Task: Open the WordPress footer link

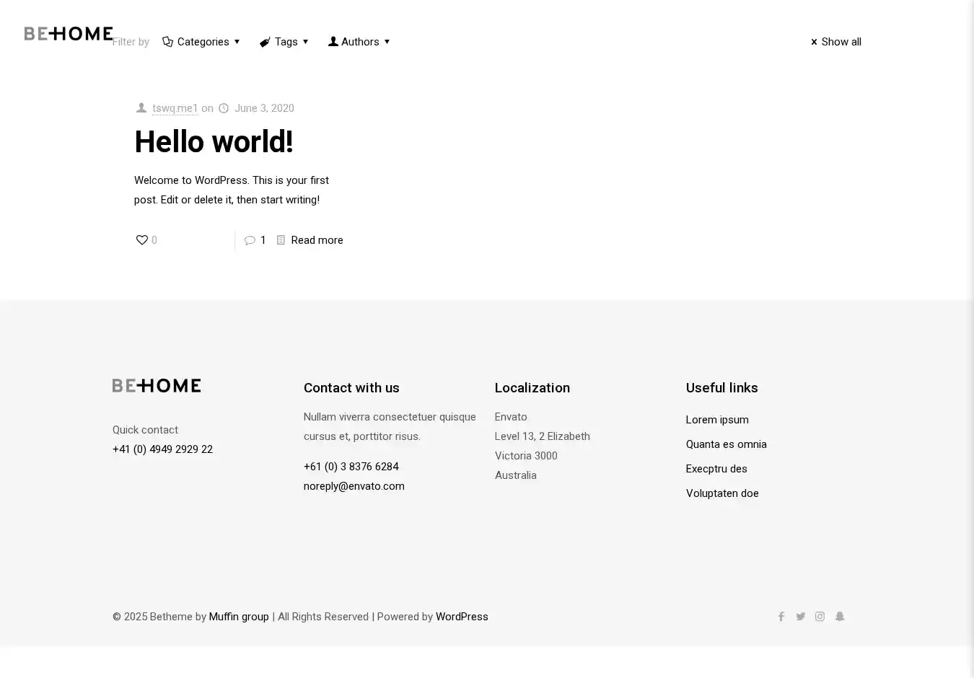Action: 462,617
